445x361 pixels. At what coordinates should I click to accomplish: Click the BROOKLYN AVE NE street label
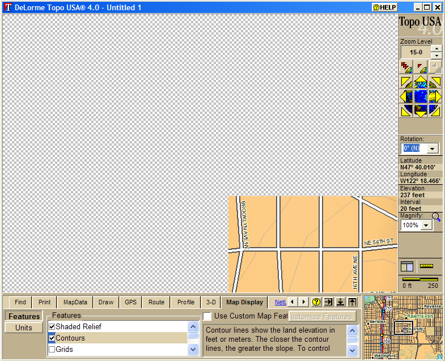tap(244, 226)
